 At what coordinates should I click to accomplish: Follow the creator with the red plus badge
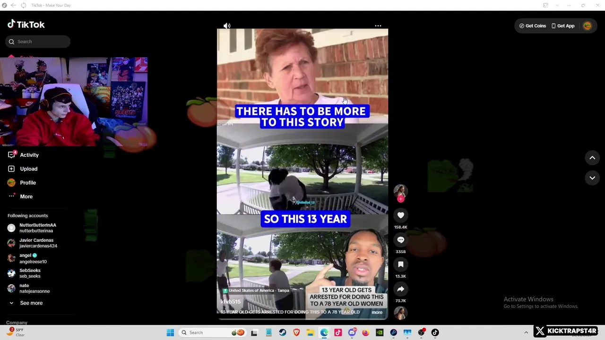pyautogui.click(x=401, y=199)
